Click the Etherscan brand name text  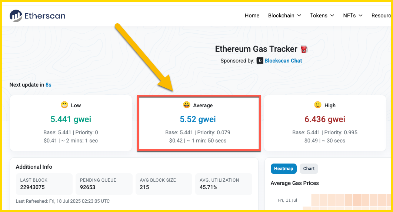[45, 16]
